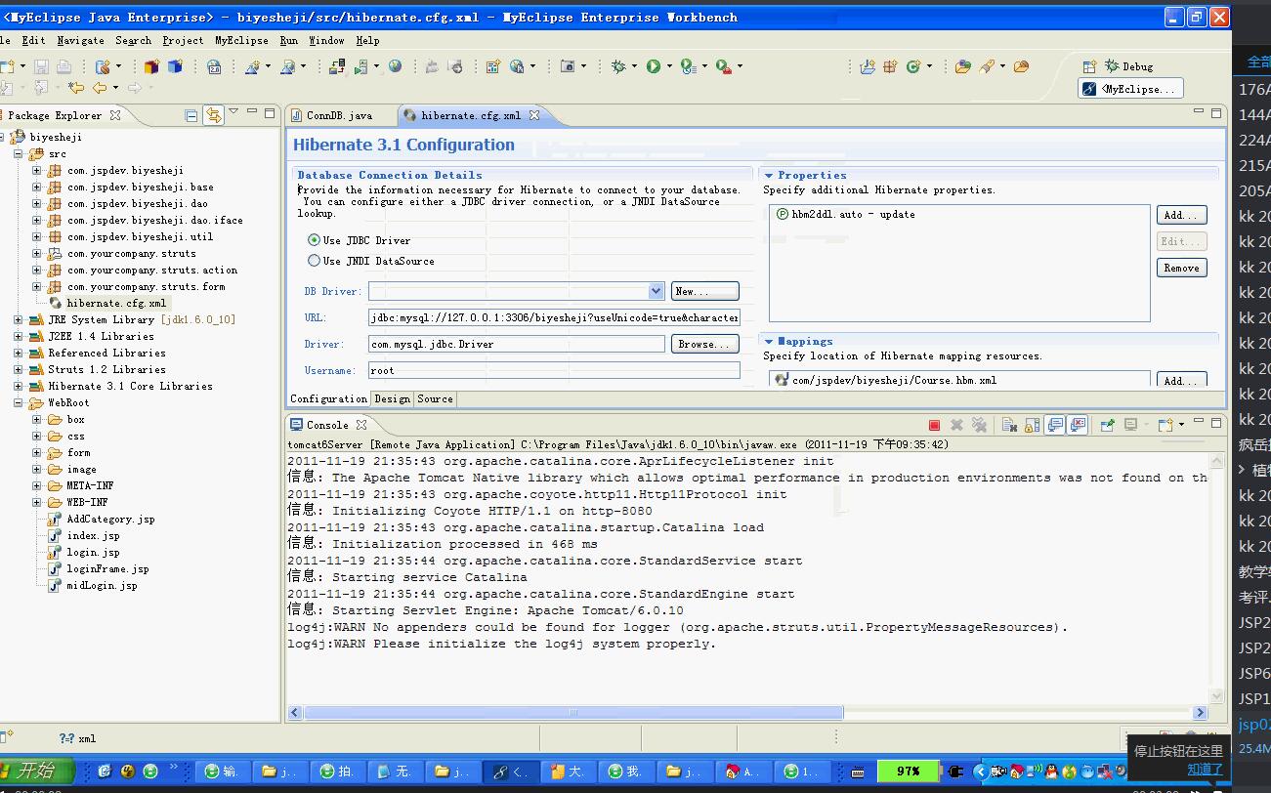1271x793 pixels.
Task: Click Show Console on Standard Out icon
Action: click(x=1054, y=425)
